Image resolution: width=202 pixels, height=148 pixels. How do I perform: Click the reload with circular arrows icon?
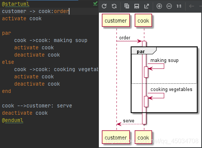(x=114, y=6)
